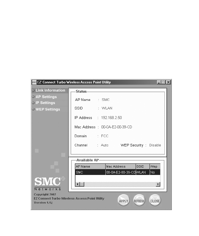Click the round APPLY button
Viewport: 199px width, 236px height.
(124, 200)
